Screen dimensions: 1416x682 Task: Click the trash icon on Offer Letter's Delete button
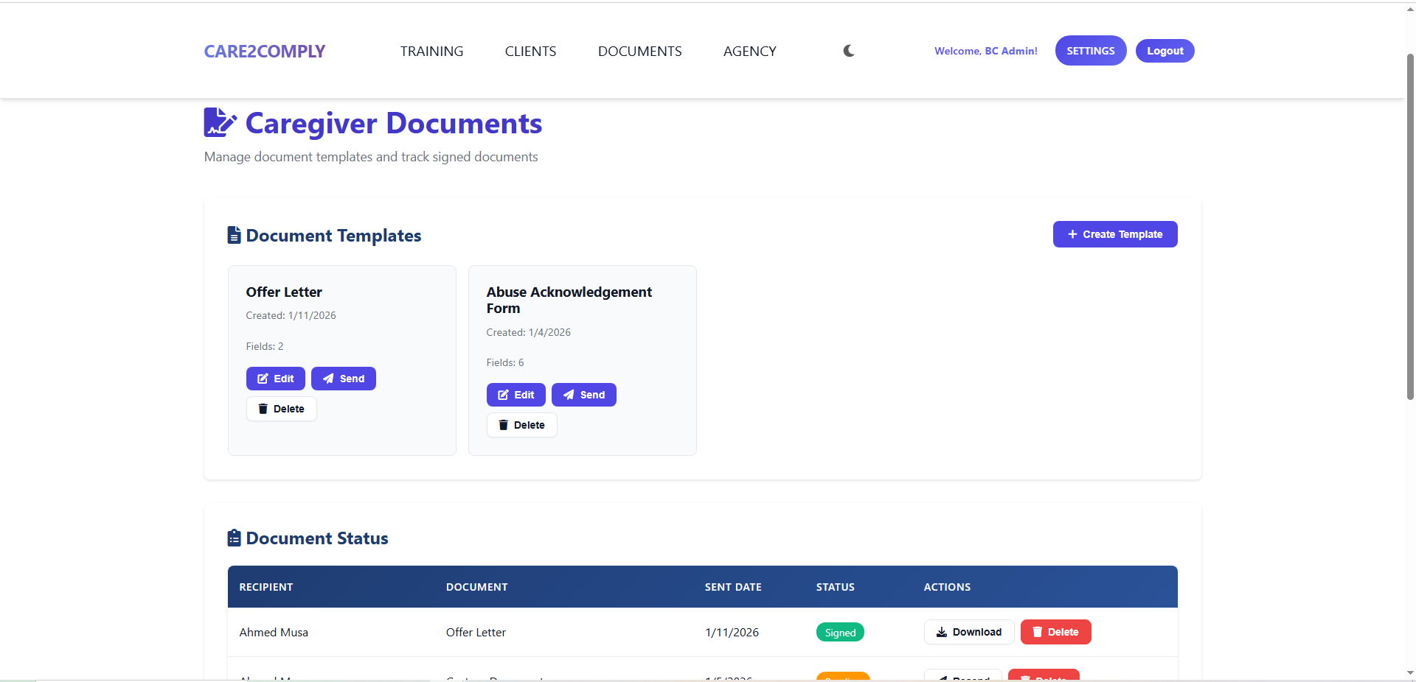(x=263, y=409)
